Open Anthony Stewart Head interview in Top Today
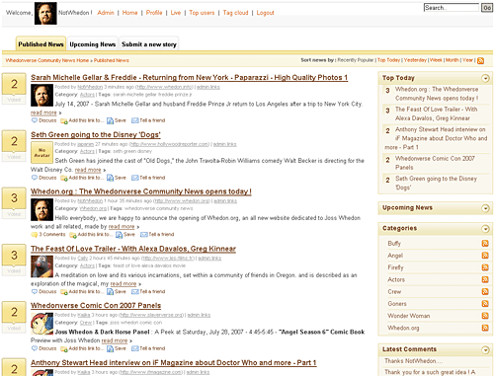This screenshot has width=494, height=376. point(436,138)
